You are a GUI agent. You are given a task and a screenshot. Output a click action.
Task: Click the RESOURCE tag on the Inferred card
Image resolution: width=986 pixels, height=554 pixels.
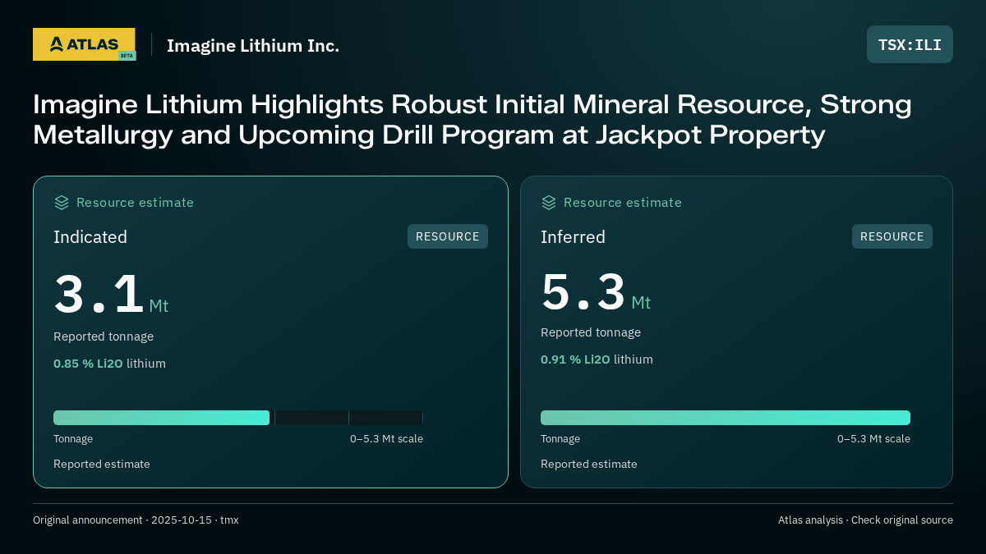pyautogui.click(x=892, y=236)
